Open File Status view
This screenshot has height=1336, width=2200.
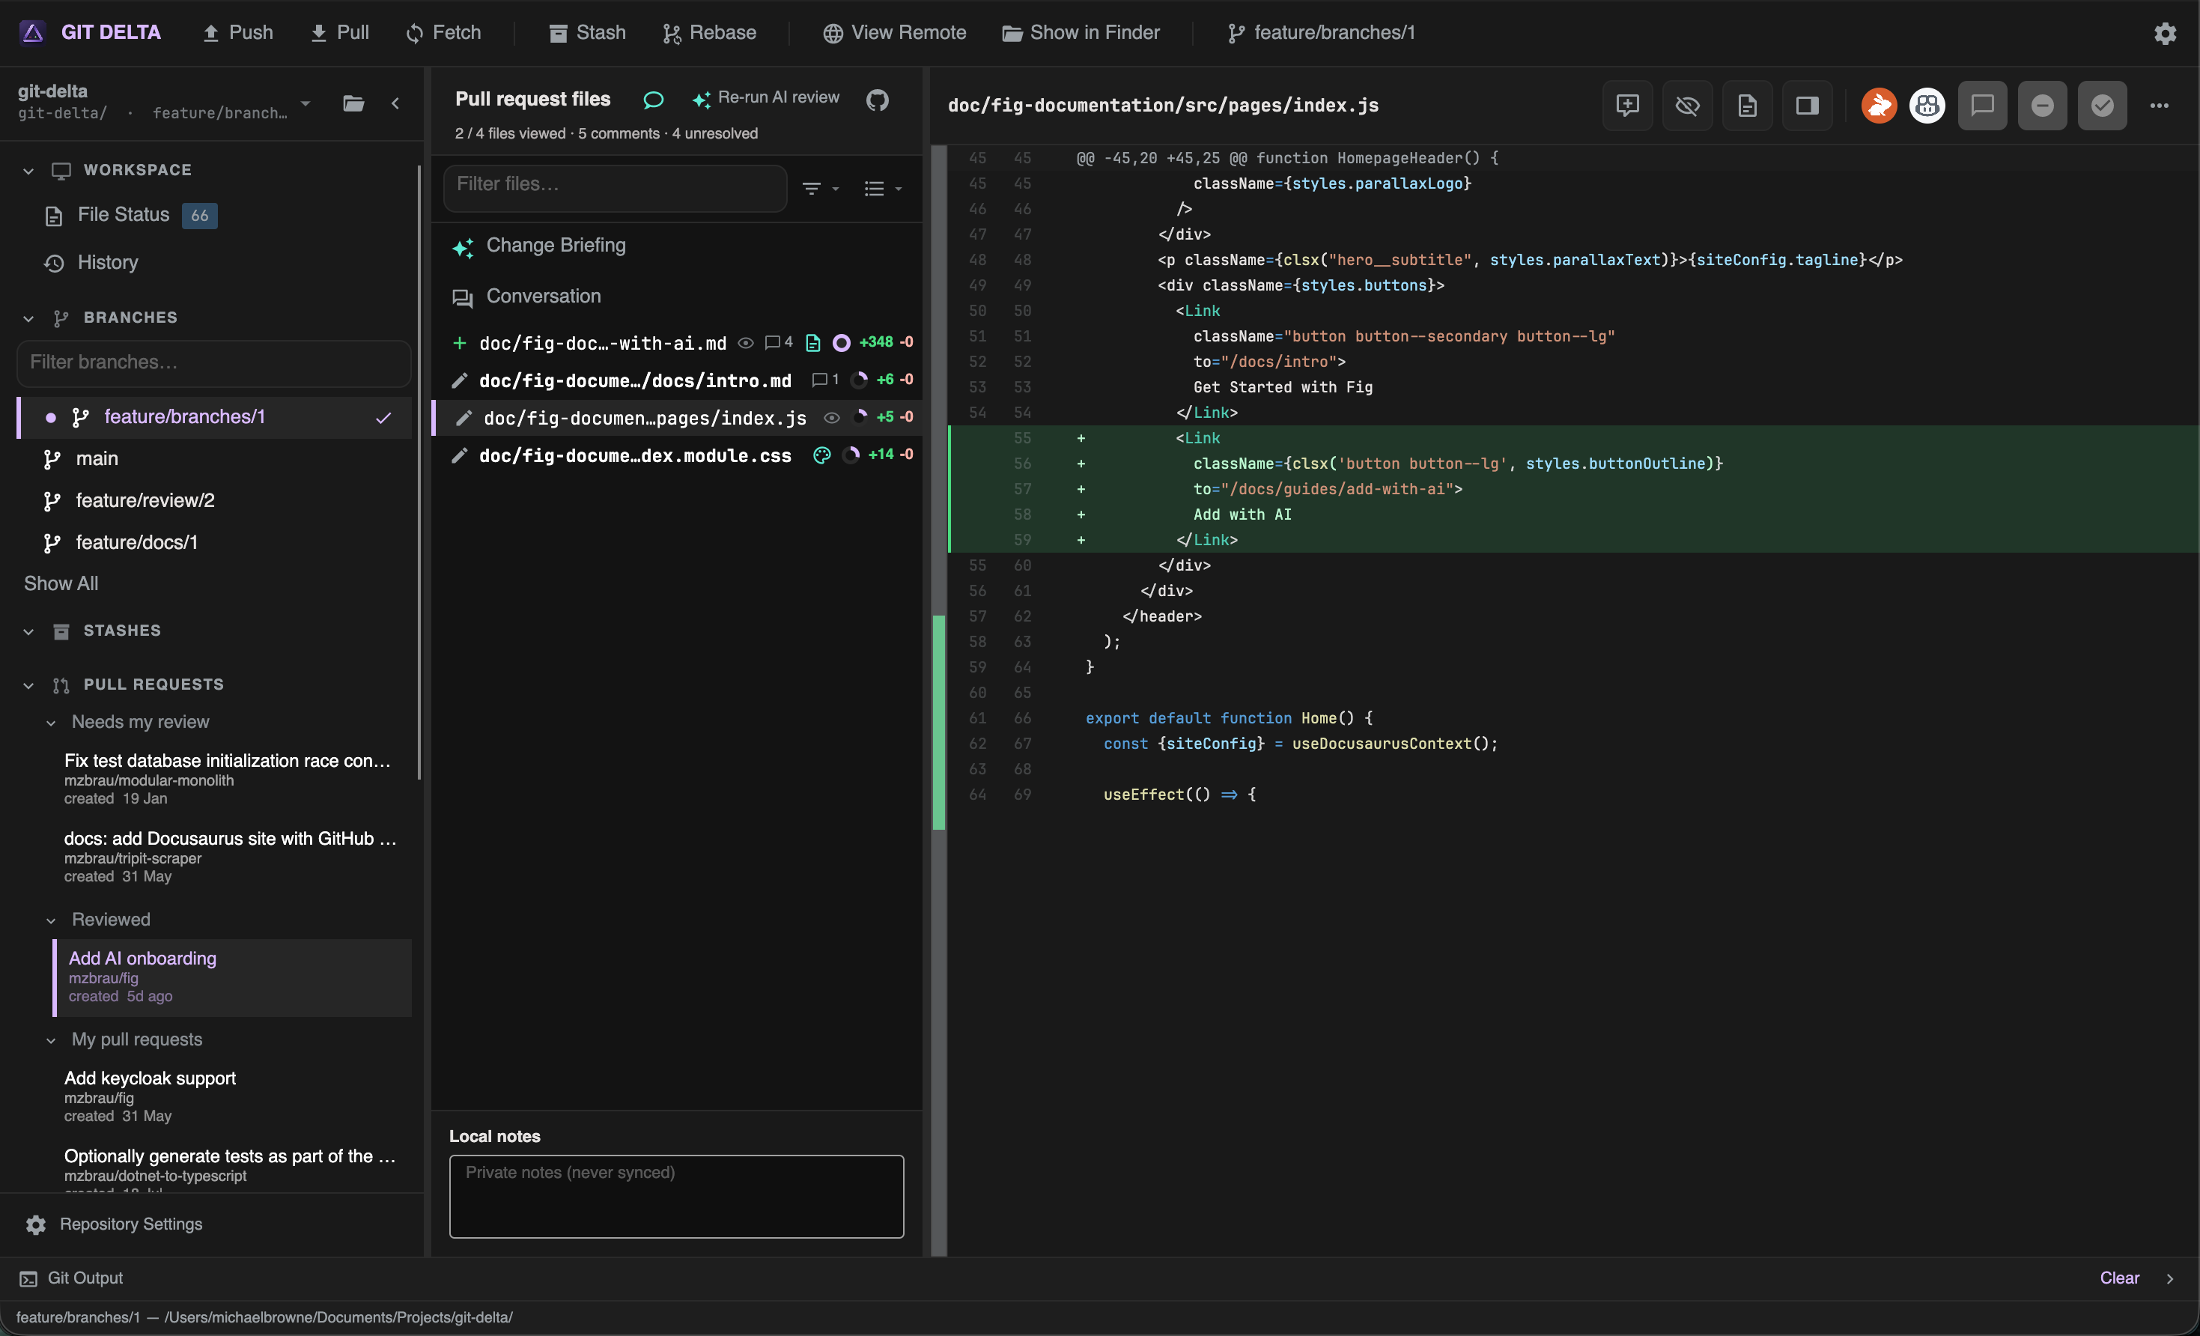point(130,214)
